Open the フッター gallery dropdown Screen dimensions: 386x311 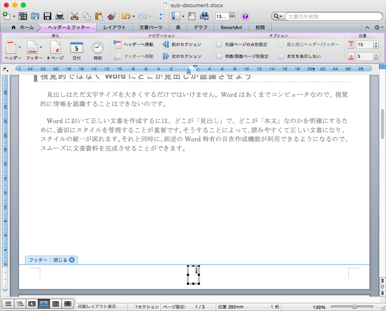41,47
